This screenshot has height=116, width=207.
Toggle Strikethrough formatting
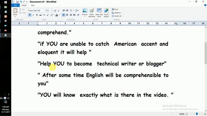pyautogui.click(x=40, y=15)
